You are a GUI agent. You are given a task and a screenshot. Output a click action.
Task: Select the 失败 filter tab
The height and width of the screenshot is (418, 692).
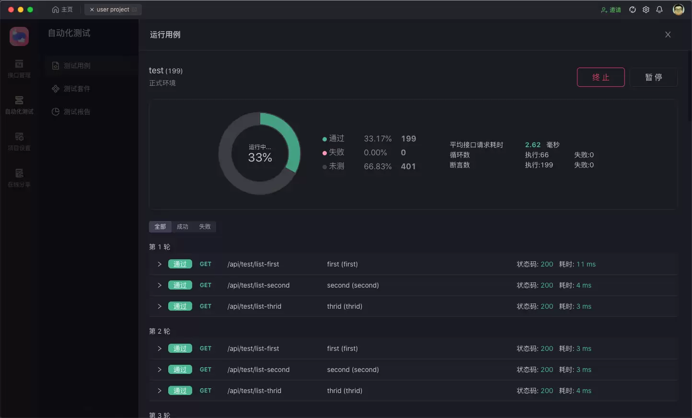coord(205,227)
